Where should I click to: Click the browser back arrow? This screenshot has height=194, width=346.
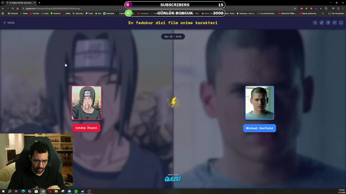pos(3,8)
